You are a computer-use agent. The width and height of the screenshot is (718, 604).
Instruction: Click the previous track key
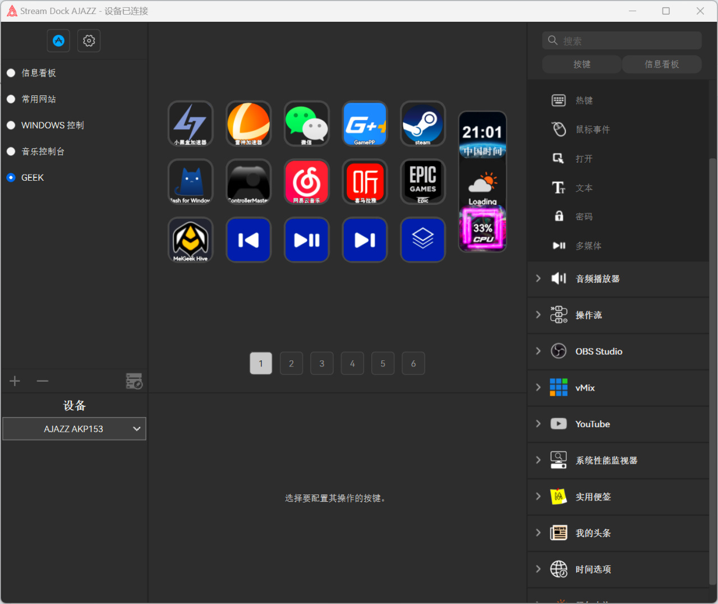click(248, 240)
